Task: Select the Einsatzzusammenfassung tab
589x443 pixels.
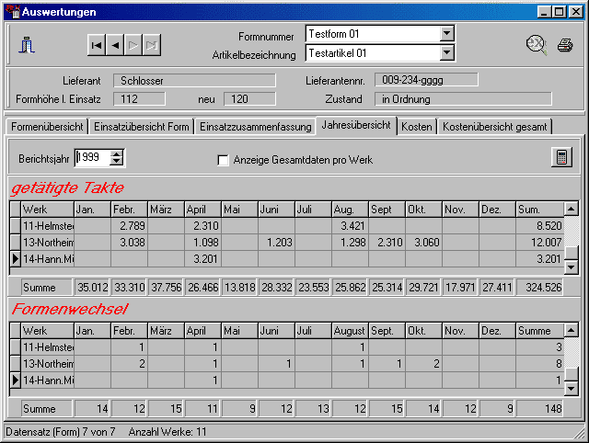Action: pos(255,127)
